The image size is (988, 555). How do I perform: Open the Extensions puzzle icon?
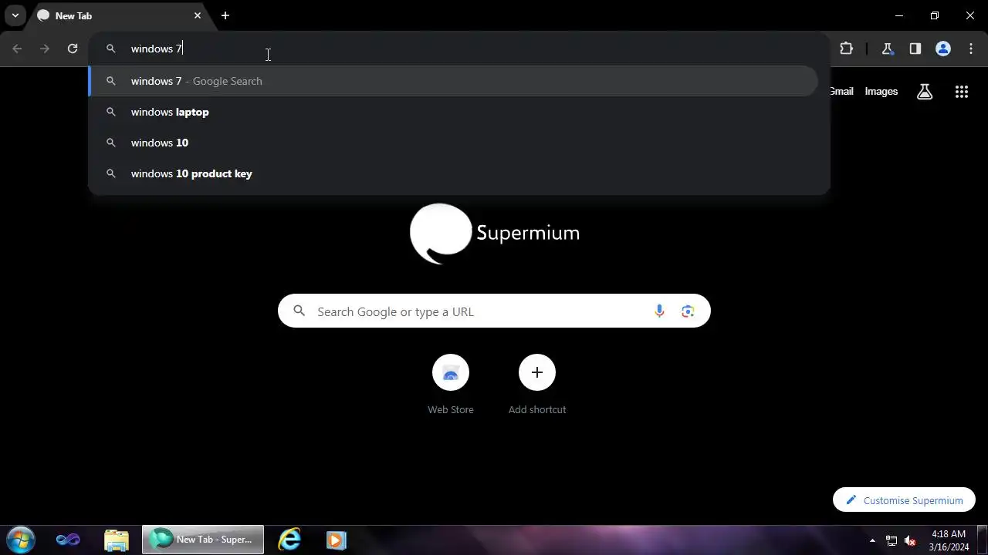pos(846,49)
